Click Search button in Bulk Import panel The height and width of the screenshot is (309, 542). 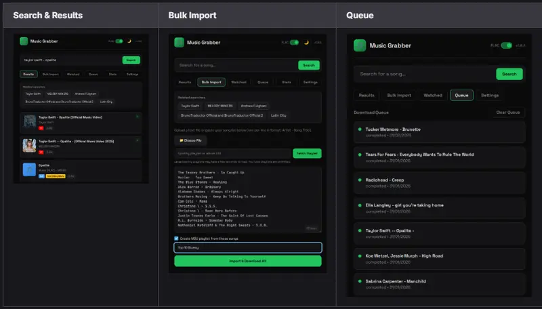click(x=309, y=65)
